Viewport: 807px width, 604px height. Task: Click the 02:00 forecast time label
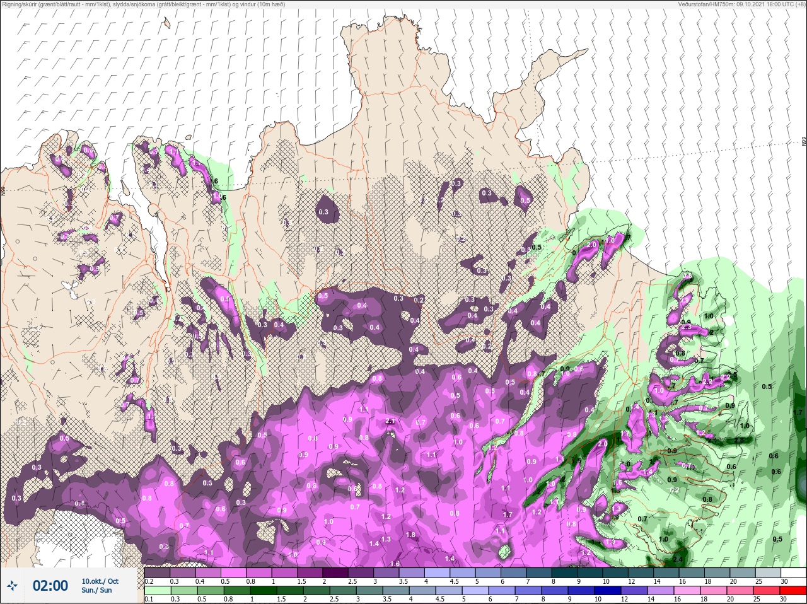[x=50, y=586]
